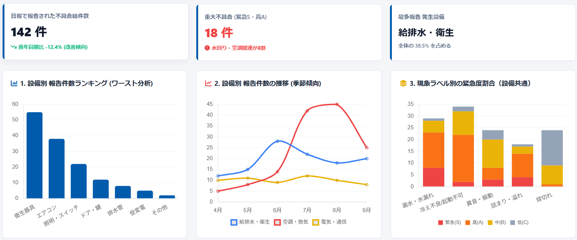
Task: Open the 最多報告 発生設備 summary card
Action: coord(483,32)
